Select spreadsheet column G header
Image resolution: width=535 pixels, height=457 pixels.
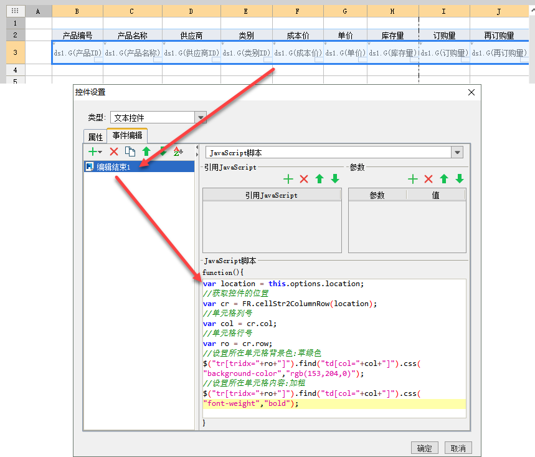click(345, 11)
